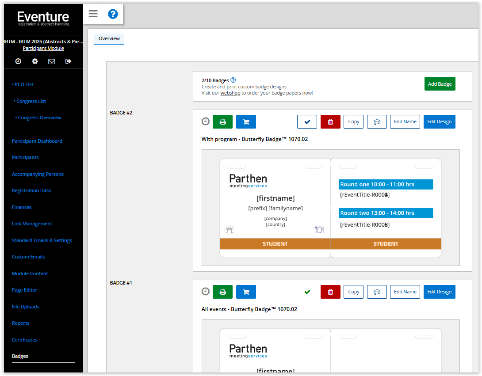Print Badge #2 using green printer button

coord(222,122)
